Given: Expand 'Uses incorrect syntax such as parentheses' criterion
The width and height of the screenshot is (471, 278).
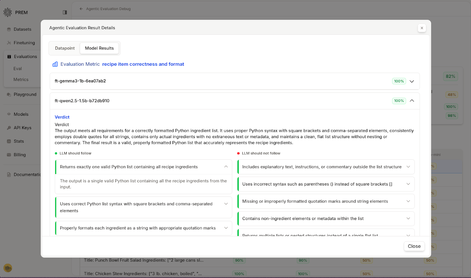Looking at the screenshot, I should [x=408, y=184].
